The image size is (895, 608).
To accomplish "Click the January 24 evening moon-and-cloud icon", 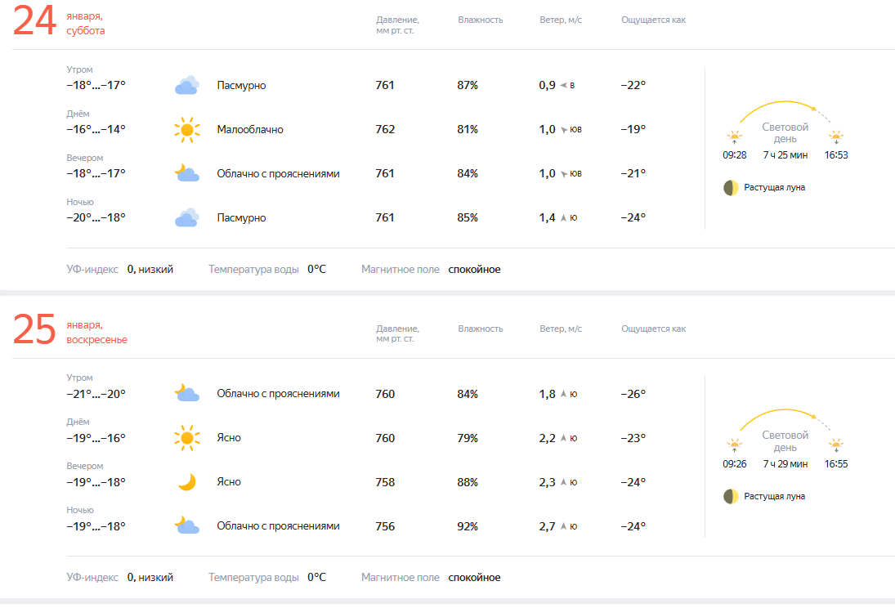I will coord(187,173).
